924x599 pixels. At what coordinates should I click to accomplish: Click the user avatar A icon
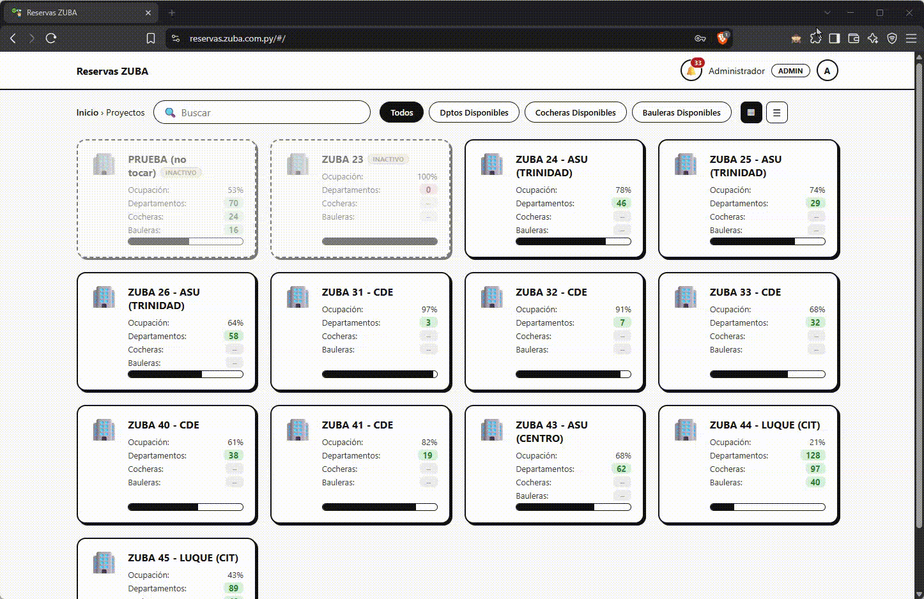coord(827,71)
